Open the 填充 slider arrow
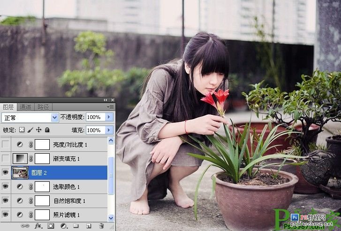341x231 pixels. [109, 130]
